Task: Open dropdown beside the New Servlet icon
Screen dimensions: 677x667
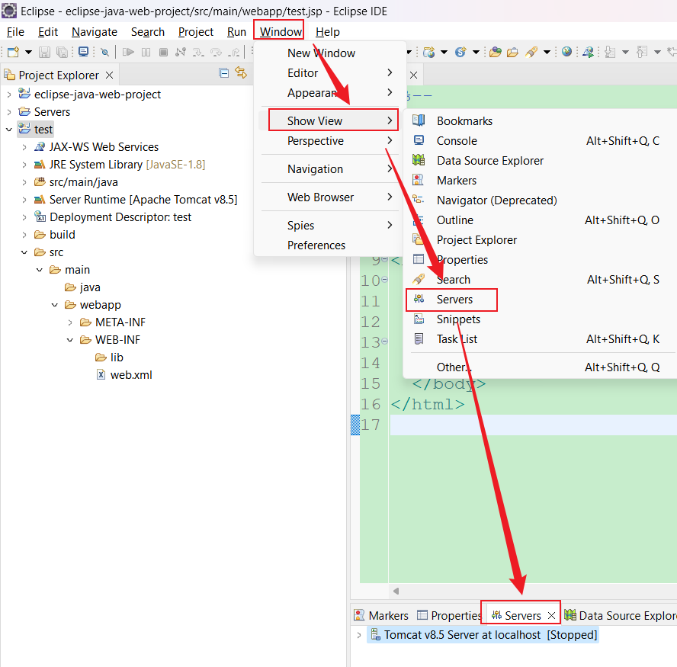Action: pyautogui.click(x=476, y=53)
